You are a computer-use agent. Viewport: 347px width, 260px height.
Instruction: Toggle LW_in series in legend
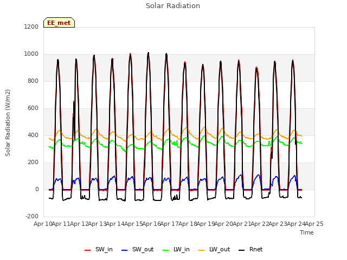(176, 250)
